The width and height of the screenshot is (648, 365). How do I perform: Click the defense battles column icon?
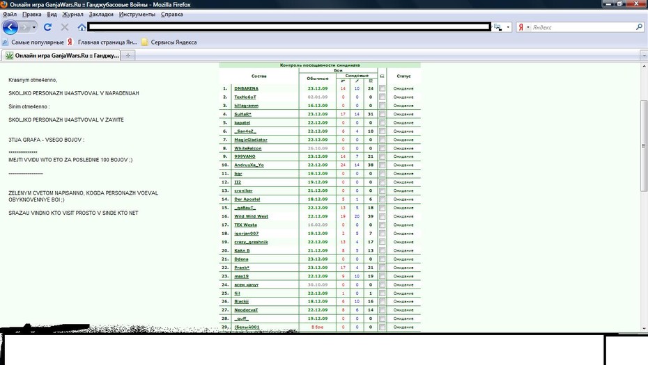click(x=357, y=81)
